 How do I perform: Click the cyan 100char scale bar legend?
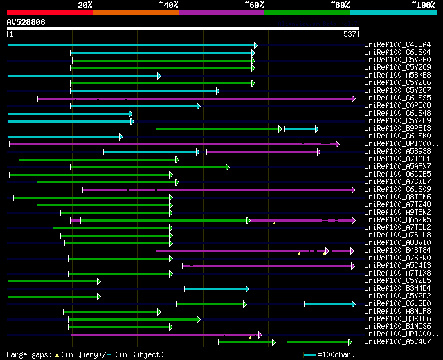pos(309,355)
